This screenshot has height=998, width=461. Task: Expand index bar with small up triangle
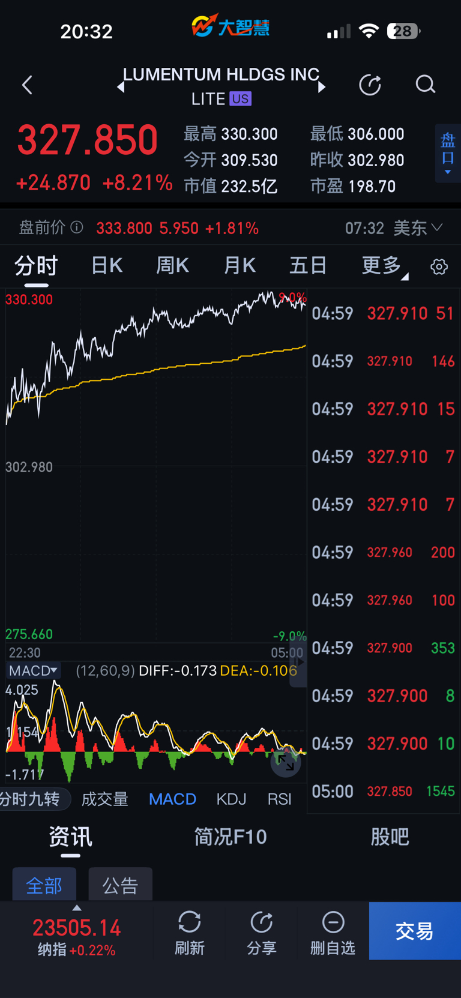click(77, 907)
